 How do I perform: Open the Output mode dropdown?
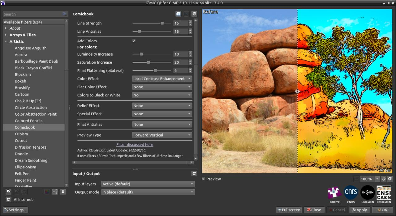[x=148, y=192]
